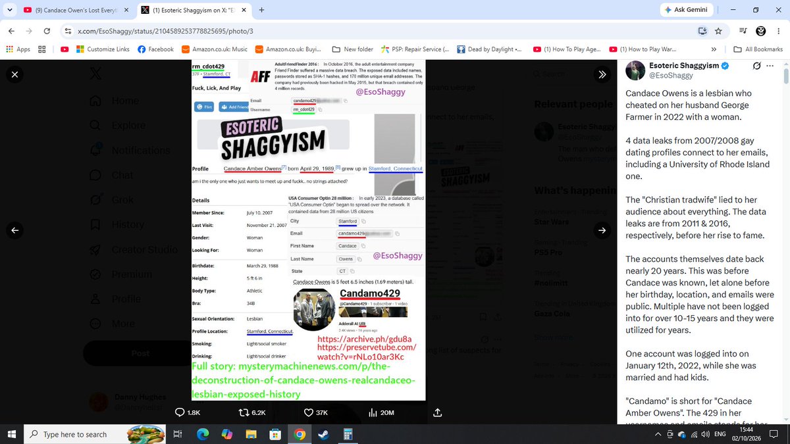790x444 pixels.
Task: Click the taskbar search box
Action: tap(95, 434)
